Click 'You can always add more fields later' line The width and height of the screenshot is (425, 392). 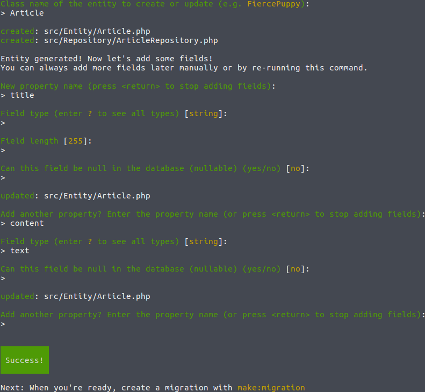coord(184,68)
